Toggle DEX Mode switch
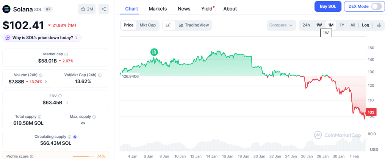388x159 pixels. pyautogui.click(x=376, y=6)
